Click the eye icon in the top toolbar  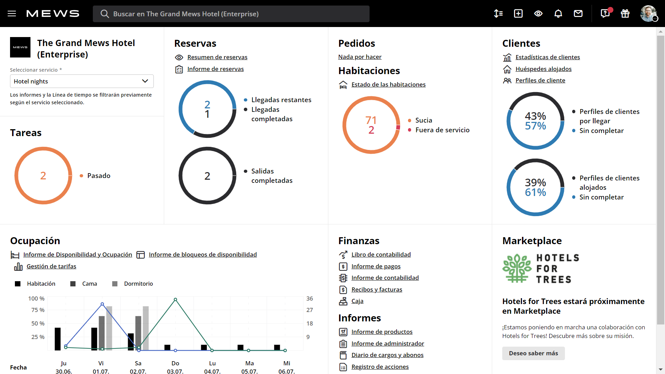(x=538, y=14)
